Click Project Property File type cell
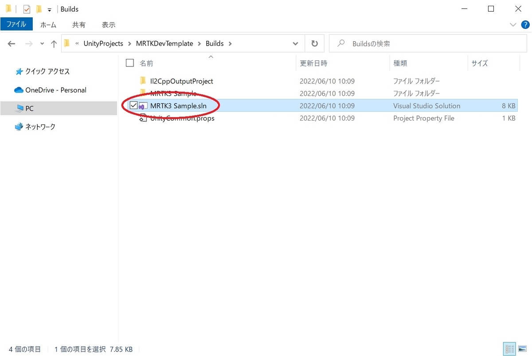 tap(423, 118)
